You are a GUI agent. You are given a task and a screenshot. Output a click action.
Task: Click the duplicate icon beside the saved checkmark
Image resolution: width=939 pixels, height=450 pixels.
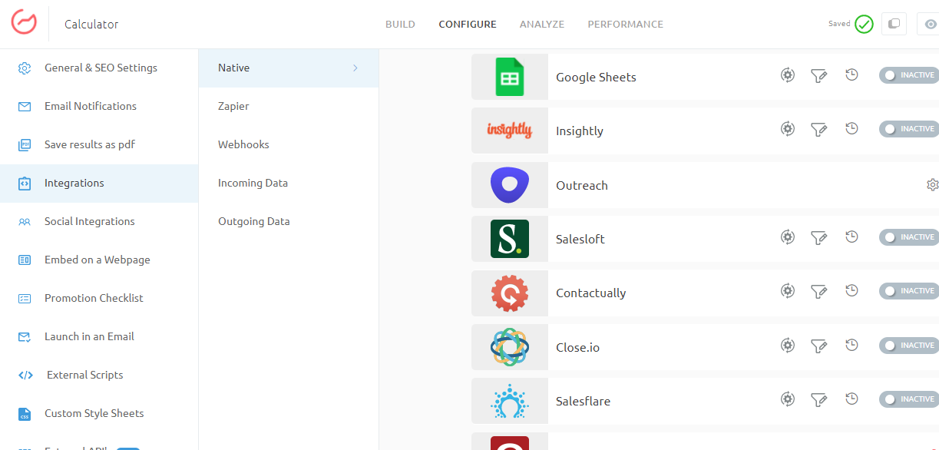[x=894, y=24]
